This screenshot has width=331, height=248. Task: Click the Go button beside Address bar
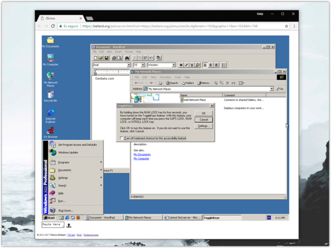point(280,89)
